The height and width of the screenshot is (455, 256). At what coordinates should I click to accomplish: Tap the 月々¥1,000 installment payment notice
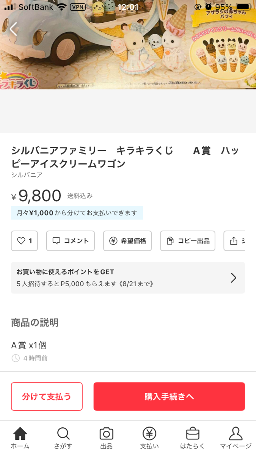point(77,213)
